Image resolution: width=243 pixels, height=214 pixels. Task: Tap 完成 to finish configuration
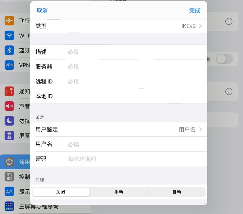[195, 11]
